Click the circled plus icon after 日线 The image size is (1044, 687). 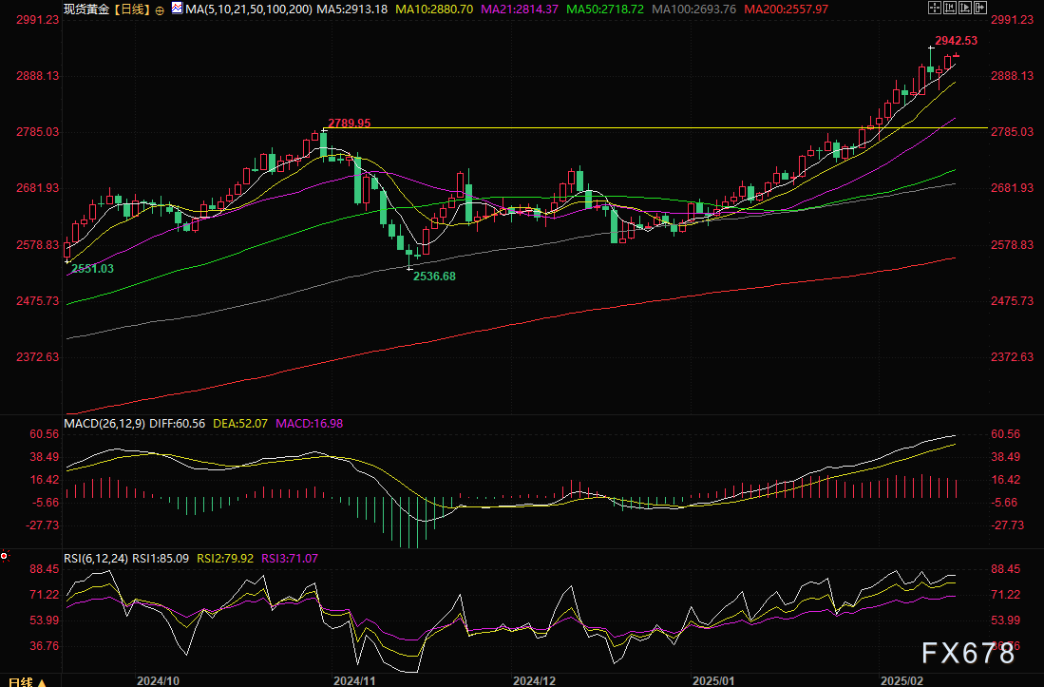click(160, 9)
